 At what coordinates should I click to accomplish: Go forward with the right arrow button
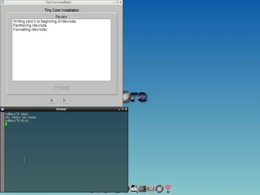point(64,101)
